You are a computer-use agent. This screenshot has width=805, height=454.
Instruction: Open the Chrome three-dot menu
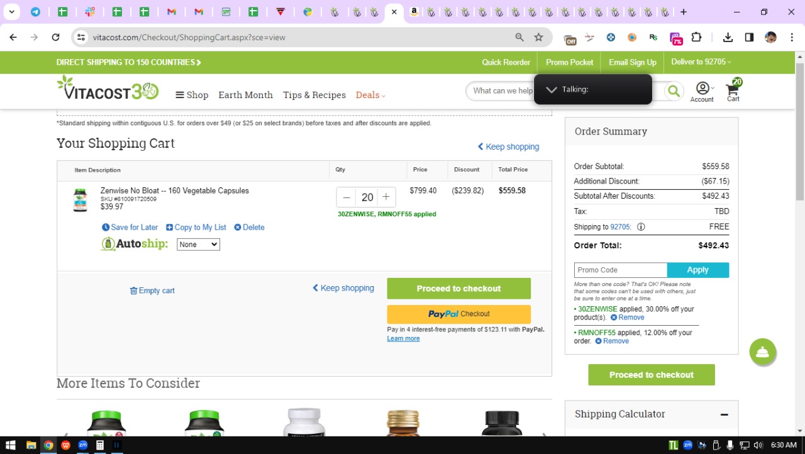(x=791, y=37)
